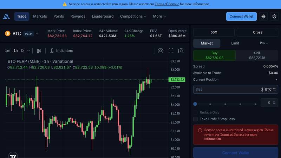The width and height of the screenshot is (281, 158).
Task: Open the language globe icon
Action: tap(263, 17)
